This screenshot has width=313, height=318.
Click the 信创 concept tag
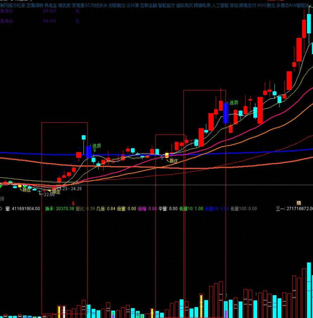coord(234,6)
